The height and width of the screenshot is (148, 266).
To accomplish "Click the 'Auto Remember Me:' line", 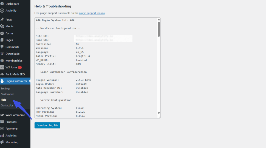I will pyautogui.click(x=62, y=88).
